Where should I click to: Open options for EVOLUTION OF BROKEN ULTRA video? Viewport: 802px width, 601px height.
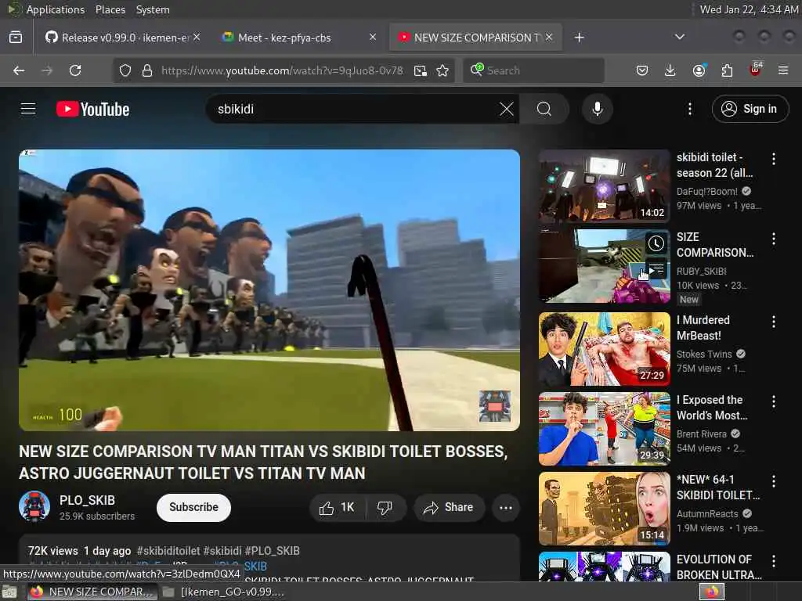[x=774, y=561]
